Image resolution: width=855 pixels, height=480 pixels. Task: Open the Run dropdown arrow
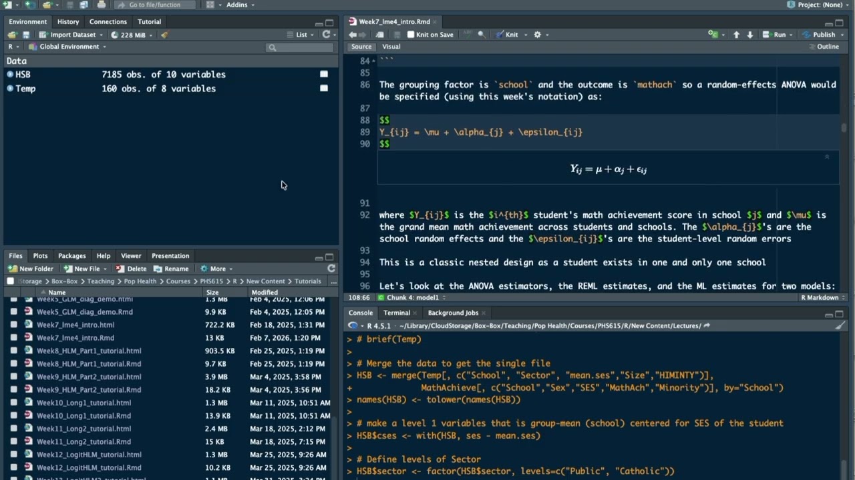[x=792, y=35]
